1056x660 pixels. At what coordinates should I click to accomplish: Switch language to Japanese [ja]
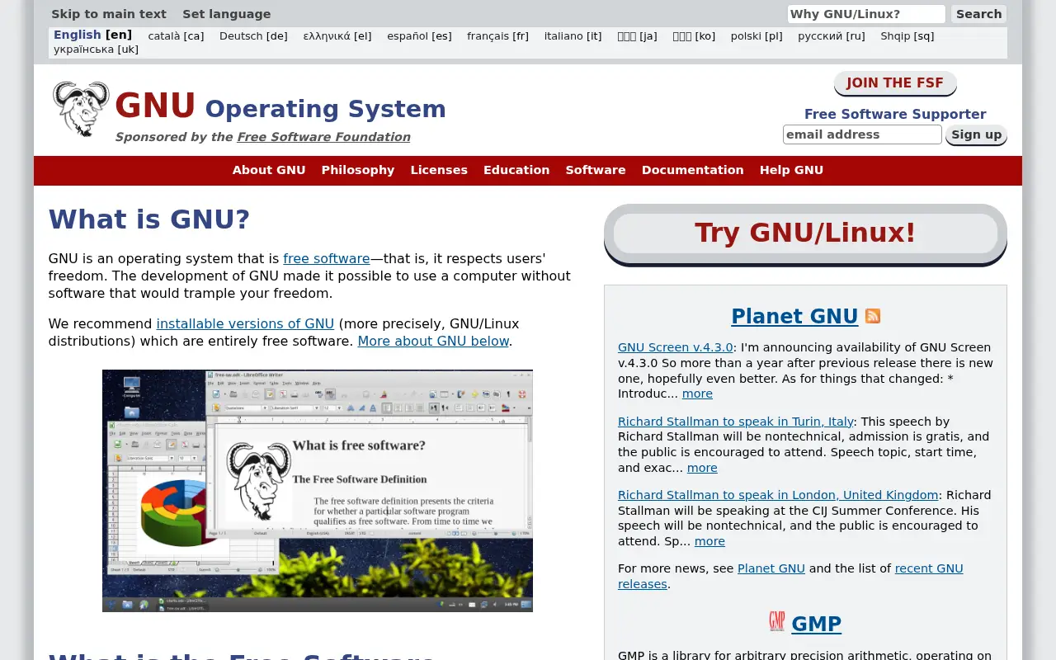tap(637, 36)
